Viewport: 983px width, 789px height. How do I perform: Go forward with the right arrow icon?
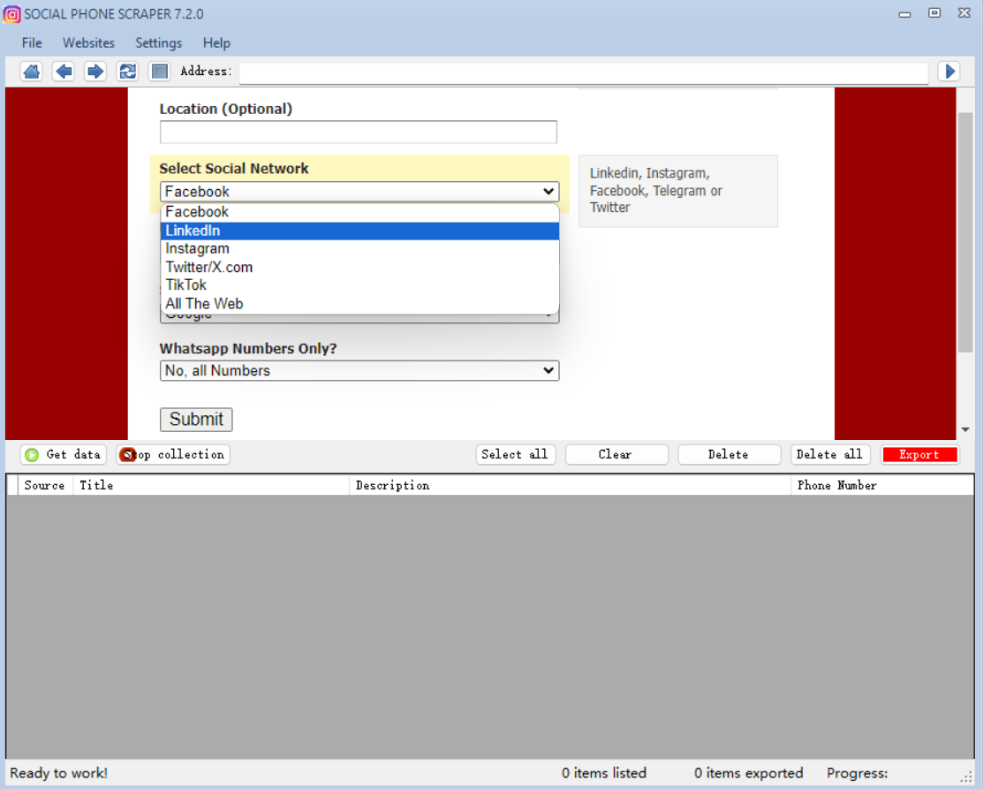(95, 72)
